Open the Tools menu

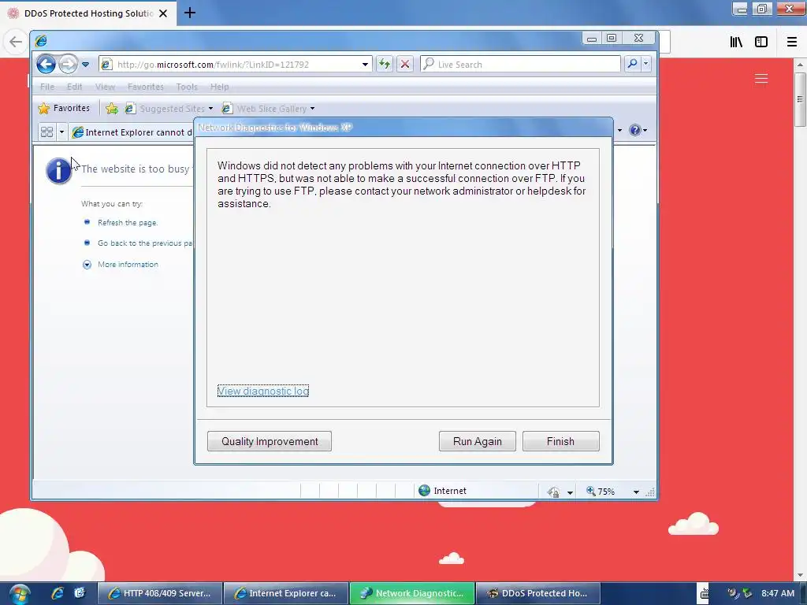pyautogui.click(x=187, y=87)
